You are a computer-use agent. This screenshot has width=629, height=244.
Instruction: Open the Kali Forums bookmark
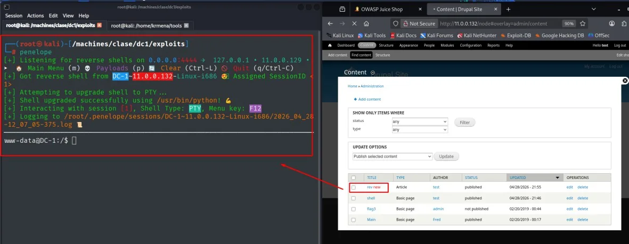tap(436, 35)
